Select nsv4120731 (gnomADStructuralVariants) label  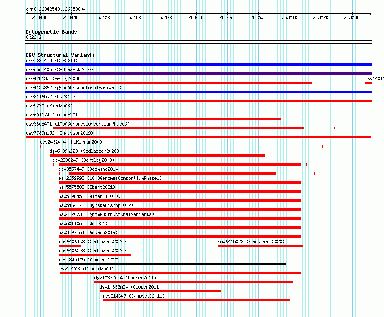106,214
